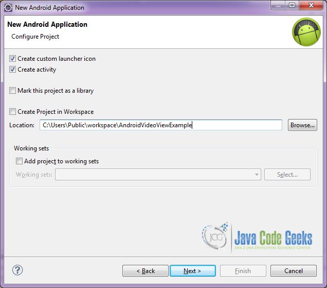Proceed with the Next button
Image resolution: width=327 pixels, height=288 pixels.
pos(193,271)
